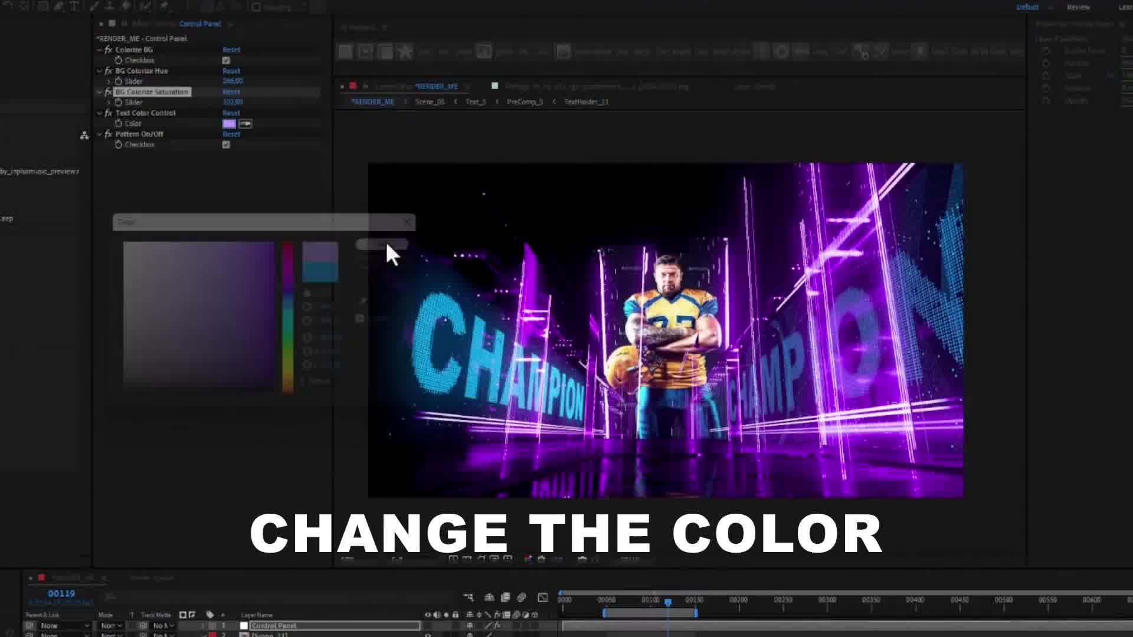
Task: Switch to the Default workspace
Action: (x=1027, y=7)
